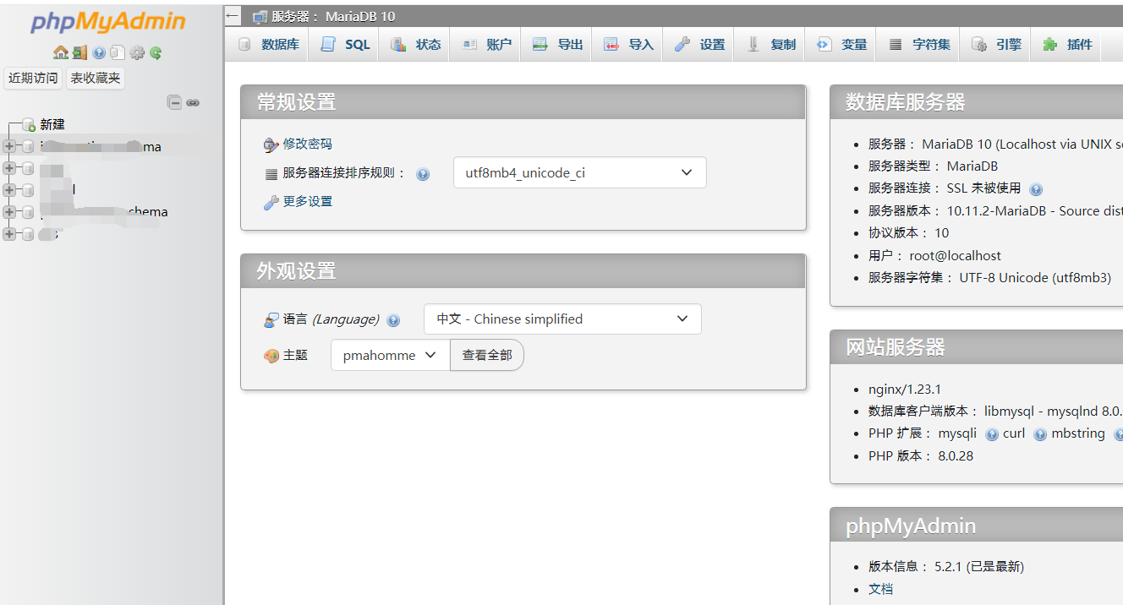Click the PHP 版本: 8.0.28 text
Screen dimensions: 1123x605
(921, 455)
